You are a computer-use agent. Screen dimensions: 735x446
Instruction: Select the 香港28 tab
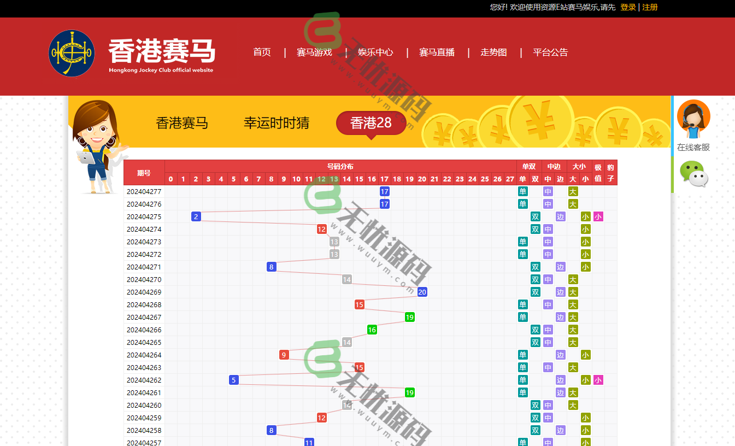coord(371,124)
